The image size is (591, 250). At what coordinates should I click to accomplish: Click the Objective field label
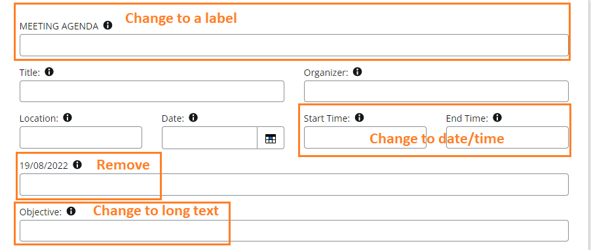pos(41,212)
